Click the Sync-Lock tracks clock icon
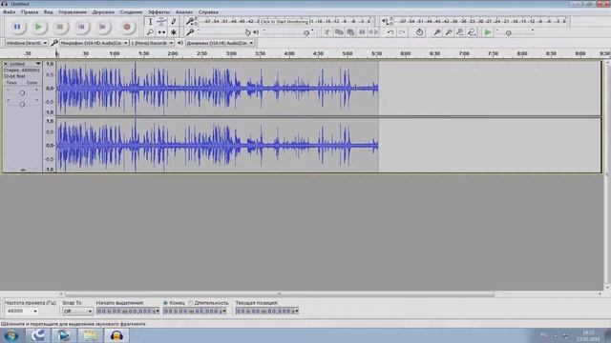611x343 pixels. coord(419,32)
